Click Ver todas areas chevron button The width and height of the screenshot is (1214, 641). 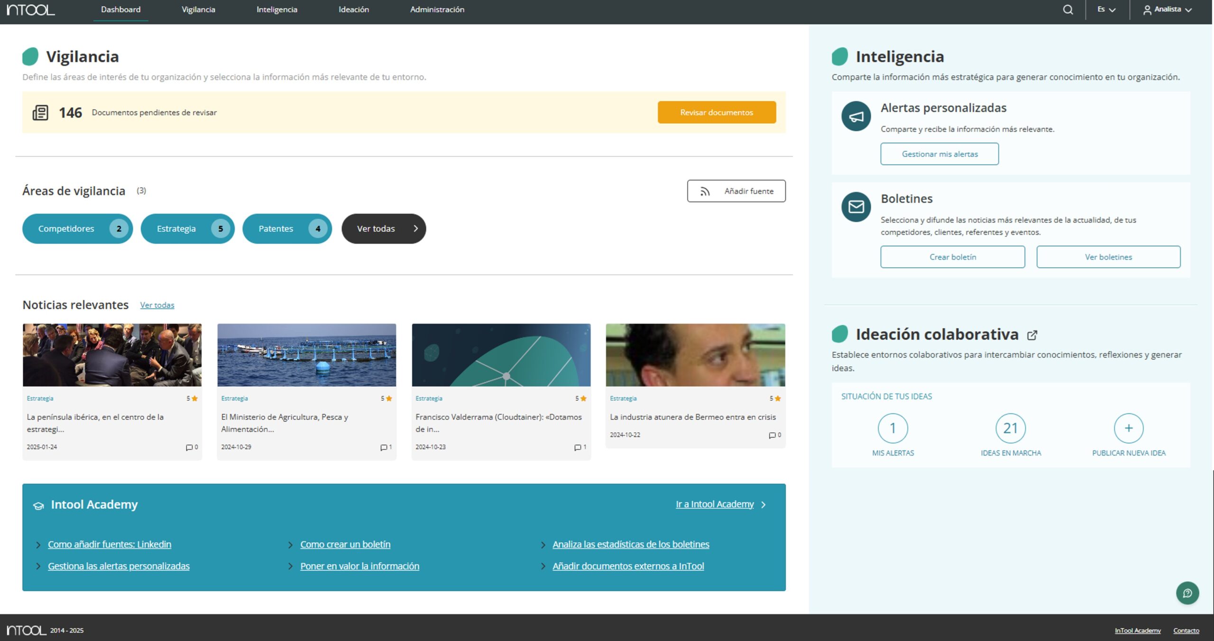[384, 229]
